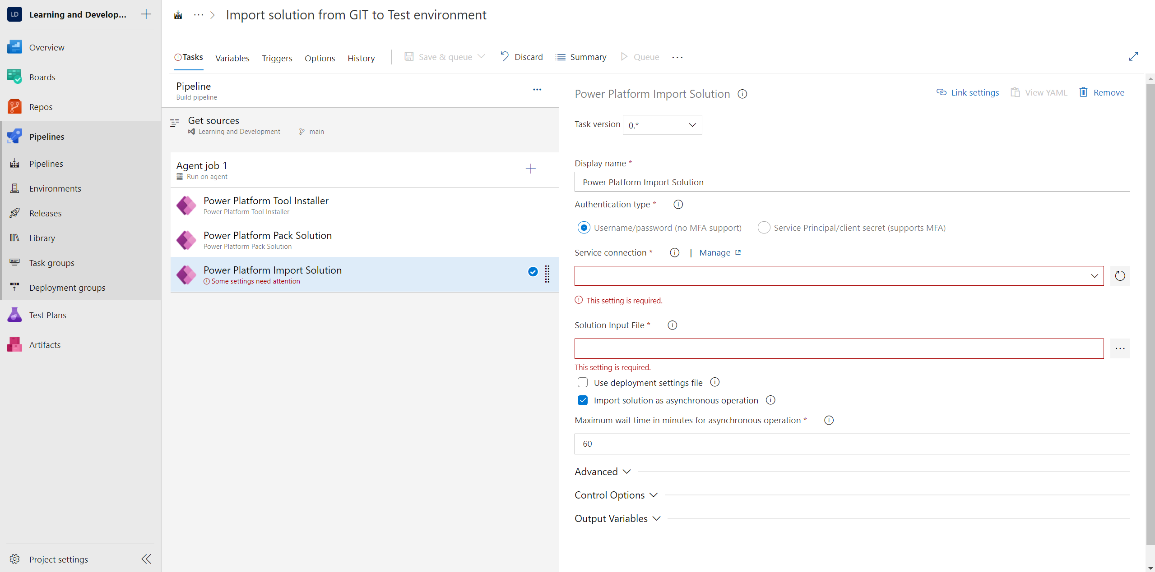Switch to the Variables tab
Image resolution: width=1155 pixels, height=572 pixels.
coord(232,58)
